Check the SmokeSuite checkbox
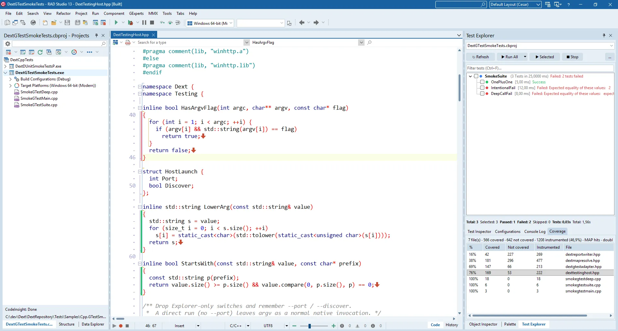 (x=476, y=76)
